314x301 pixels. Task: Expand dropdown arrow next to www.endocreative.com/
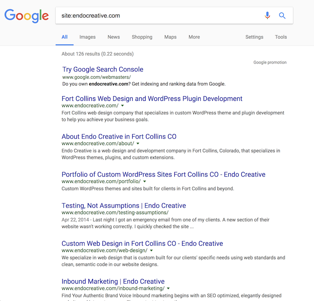click(122, 106)
